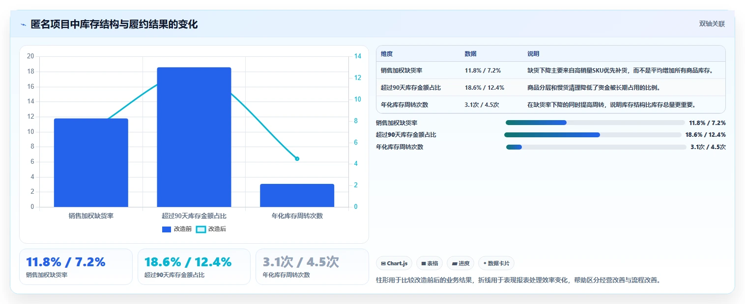The width and height of the screenshot is (745, 304).
Task: Click the lightning icon beside the title
Action: click(23, 25)
